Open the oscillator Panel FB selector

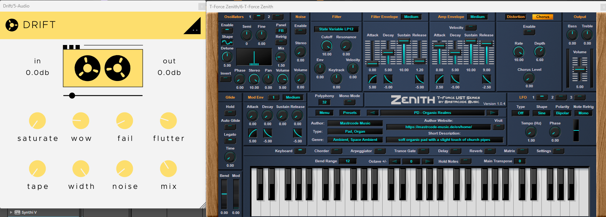[x=281, y=31]
